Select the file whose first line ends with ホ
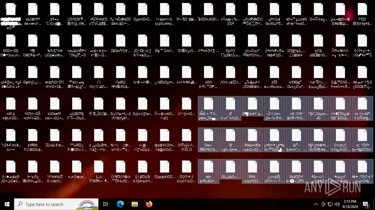 33,140
